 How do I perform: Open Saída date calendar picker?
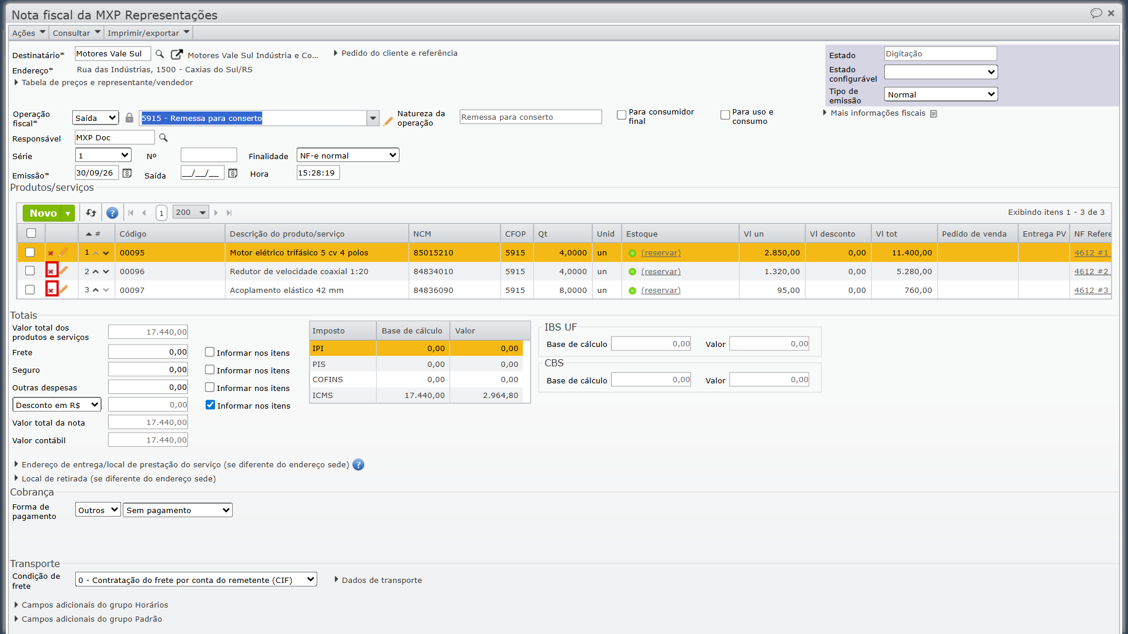(233, 173)
